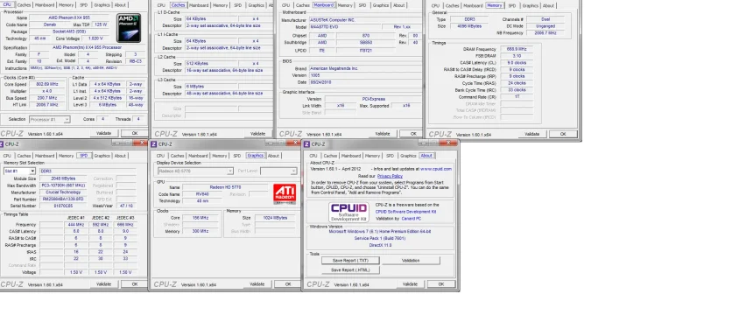This screenshot has height=336, width=732.
Task: Click OK in the Radeon HD 5770 window
Action: pyautogui.click(x=287, y=284)
